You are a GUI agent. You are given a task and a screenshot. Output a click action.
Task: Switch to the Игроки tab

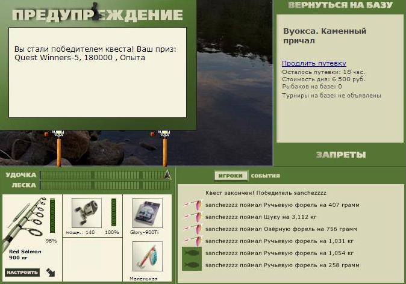[x=231, y=176]
